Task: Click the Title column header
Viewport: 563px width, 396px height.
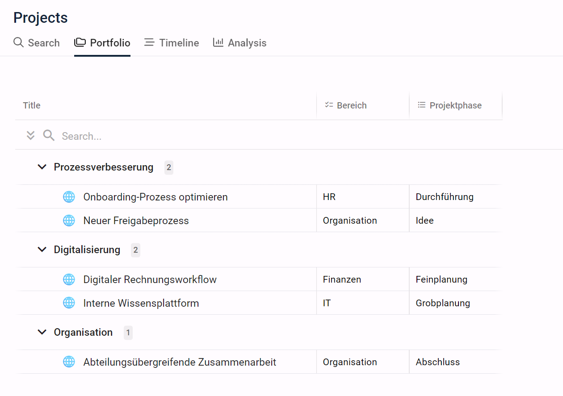Action: (32, 105)
